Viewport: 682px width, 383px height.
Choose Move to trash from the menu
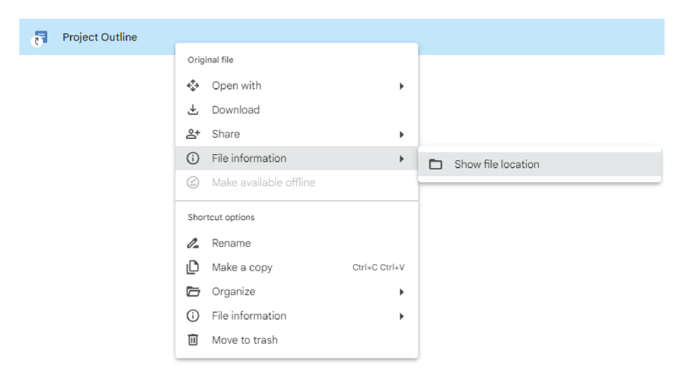click(244, 340)
